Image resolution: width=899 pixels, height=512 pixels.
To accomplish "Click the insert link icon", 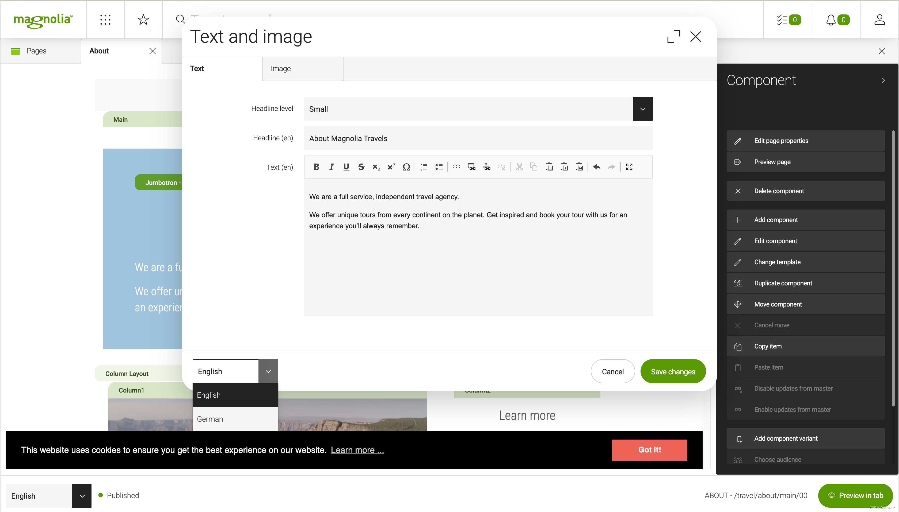I will [x=456, y=167].
